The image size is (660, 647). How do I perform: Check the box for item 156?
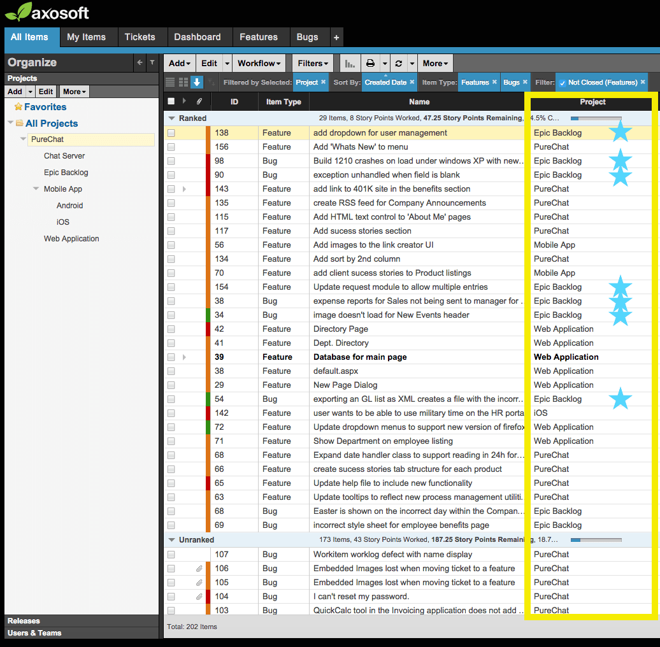point(171,147)
